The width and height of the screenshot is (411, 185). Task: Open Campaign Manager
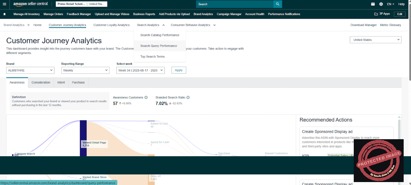tap(229, 14)
